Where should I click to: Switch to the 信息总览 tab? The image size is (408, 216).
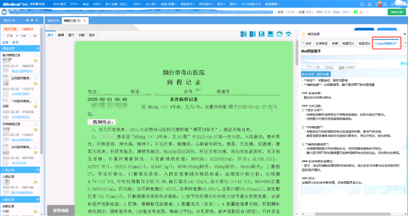53,21
